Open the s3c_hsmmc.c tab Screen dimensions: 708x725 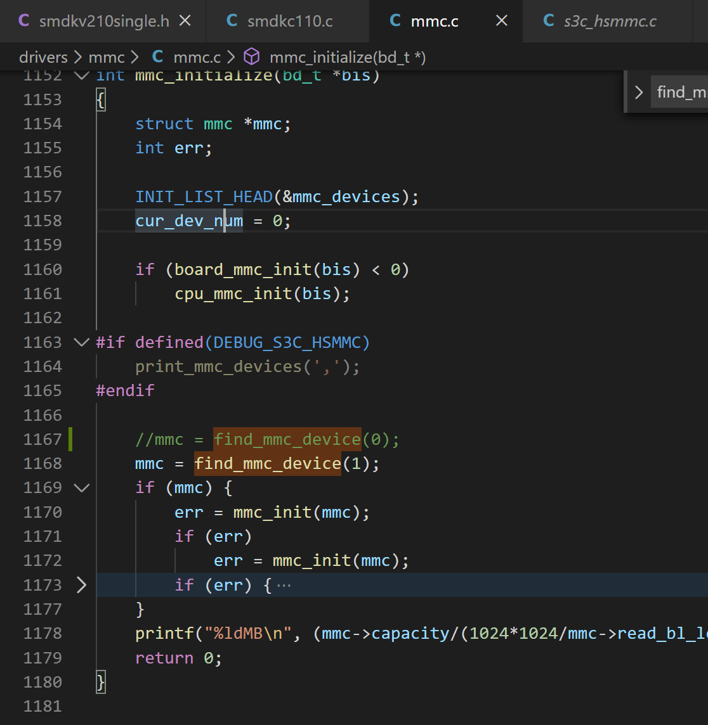point(610,21)
